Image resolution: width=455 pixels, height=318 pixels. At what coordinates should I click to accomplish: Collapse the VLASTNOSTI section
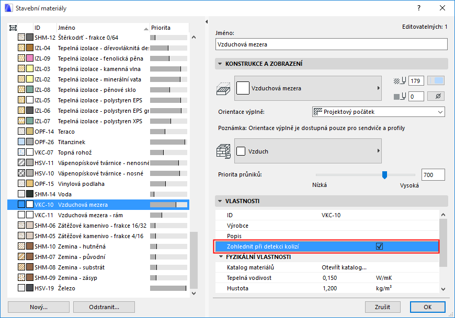pyautogui.click(x=220, y=201)
